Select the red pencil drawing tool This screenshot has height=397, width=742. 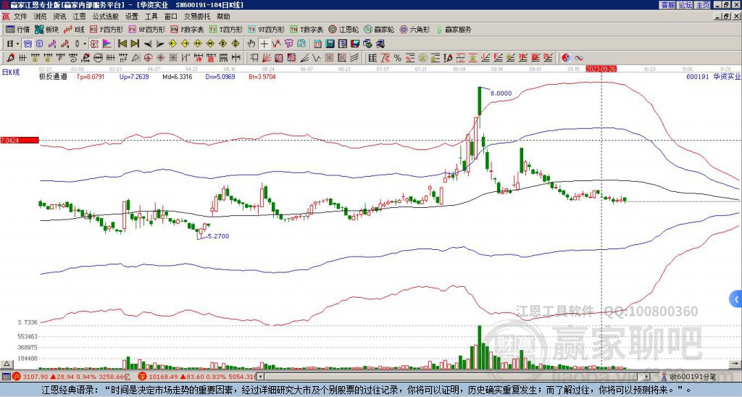[x=9, y=58]
